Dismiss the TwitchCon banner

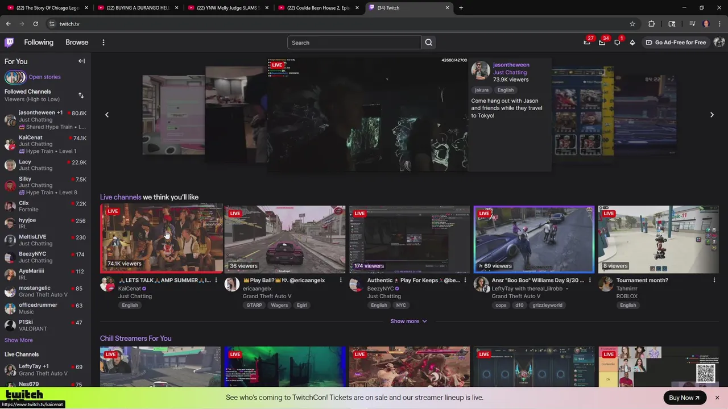[717, 398]
